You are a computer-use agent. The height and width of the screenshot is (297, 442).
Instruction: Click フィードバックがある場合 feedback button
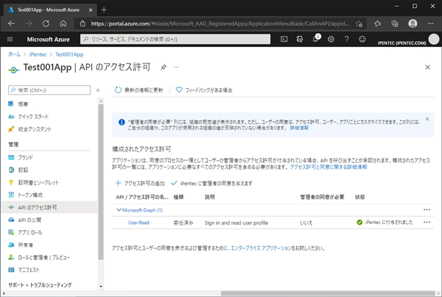(x=204, y=90)
